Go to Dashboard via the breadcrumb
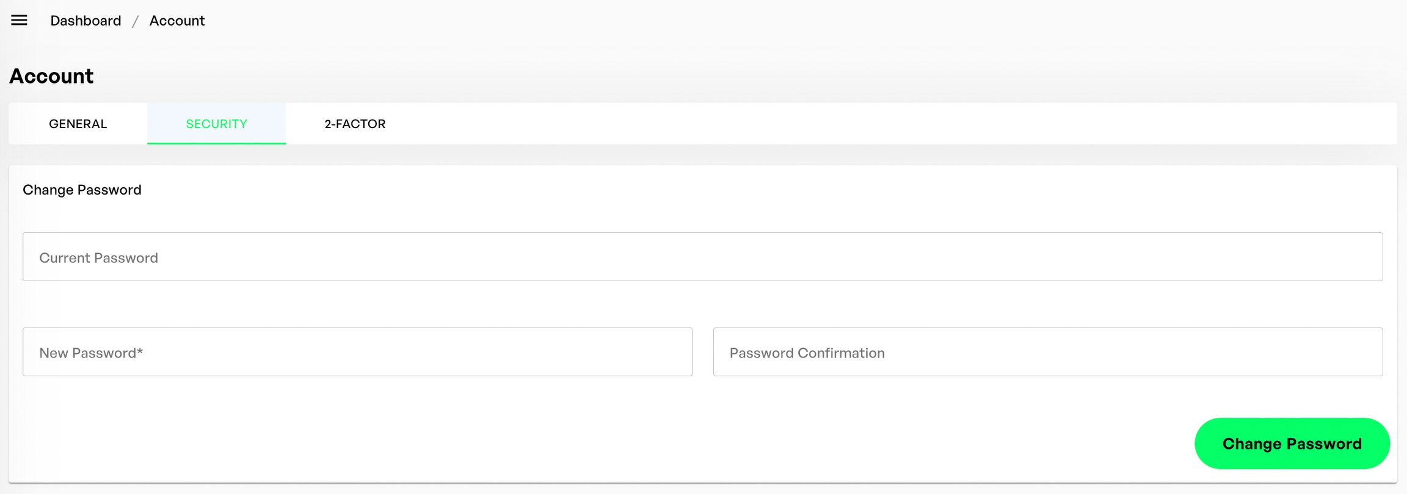Viewport: 1407px width, 494px height. tap(85, 21)
